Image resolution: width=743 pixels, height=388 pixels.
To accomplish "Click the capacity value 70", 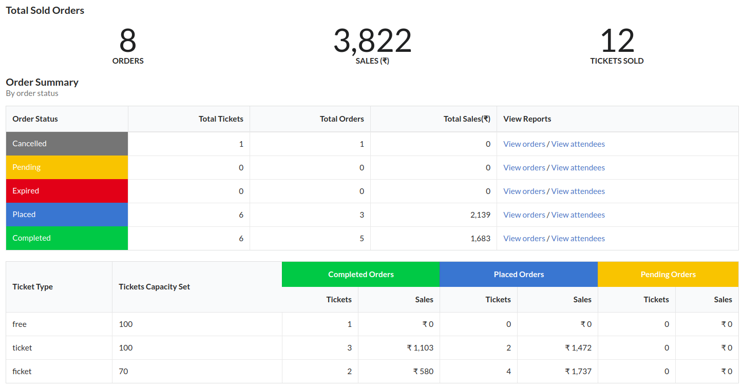I will pos(123,372).
